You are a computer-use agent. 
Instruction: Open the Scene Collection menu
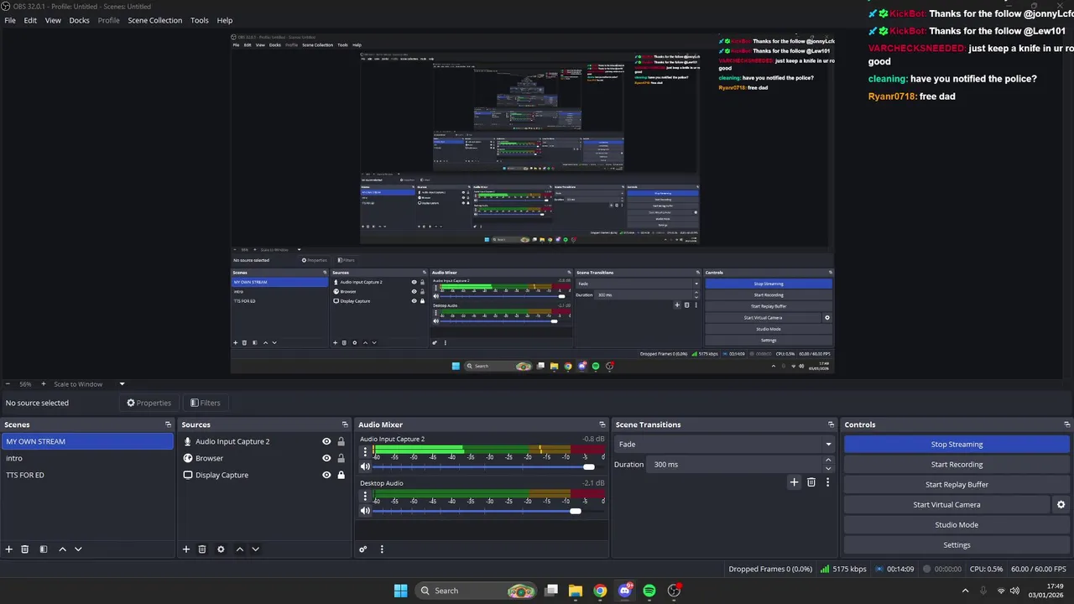[x=154, y=20]
